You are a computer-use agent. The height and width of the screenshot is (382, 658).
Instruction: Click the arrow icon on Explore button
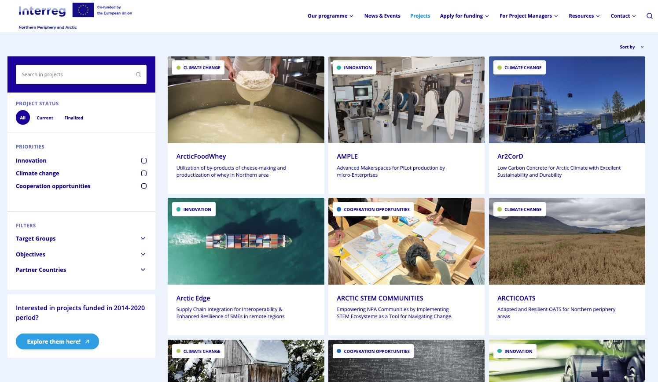coord(87,341)
